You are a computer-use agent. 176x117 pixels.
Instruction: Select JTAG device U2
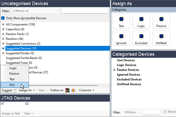(x=27, y=104)
